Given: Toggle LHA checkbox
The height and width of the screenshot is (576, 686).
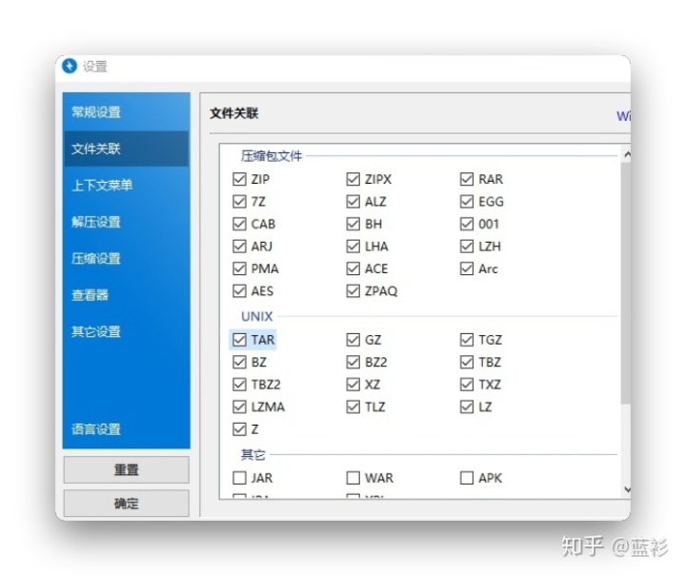Looking at the screenshot, I should pyautogui.click(x=353, y=246).
